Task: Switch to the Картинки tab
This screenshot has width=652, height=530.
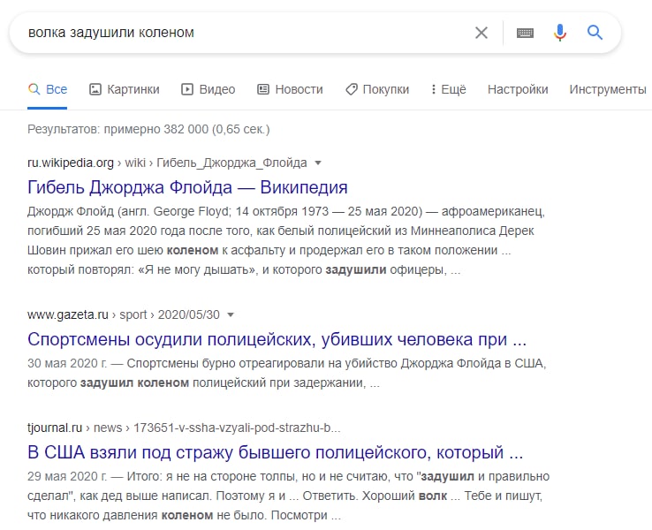Action: [125, 89]
